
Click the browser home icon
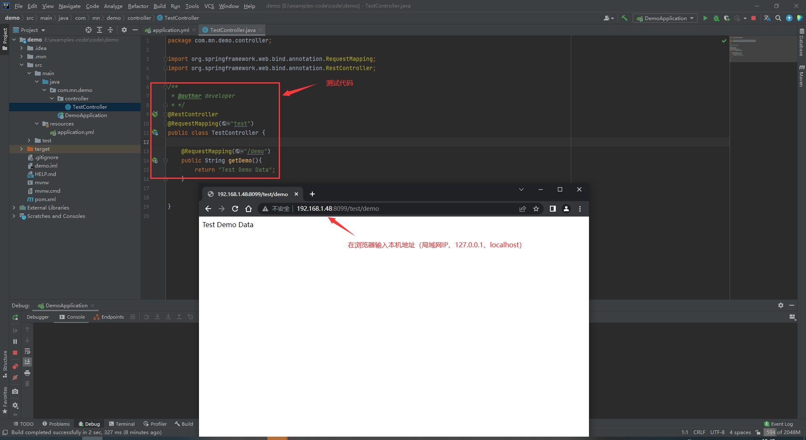pos(249,209)
